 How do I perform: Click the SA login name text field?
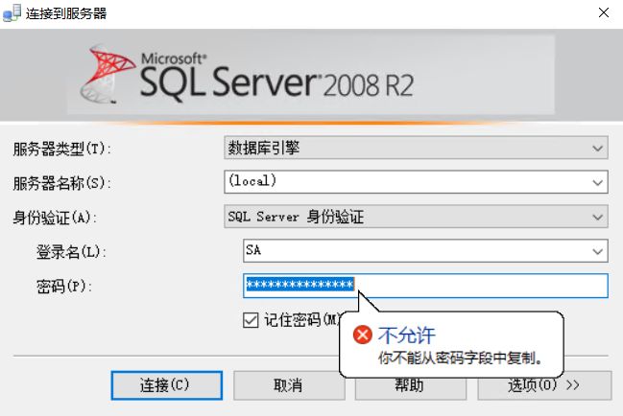pyautogui.click(x=413, y=251)
